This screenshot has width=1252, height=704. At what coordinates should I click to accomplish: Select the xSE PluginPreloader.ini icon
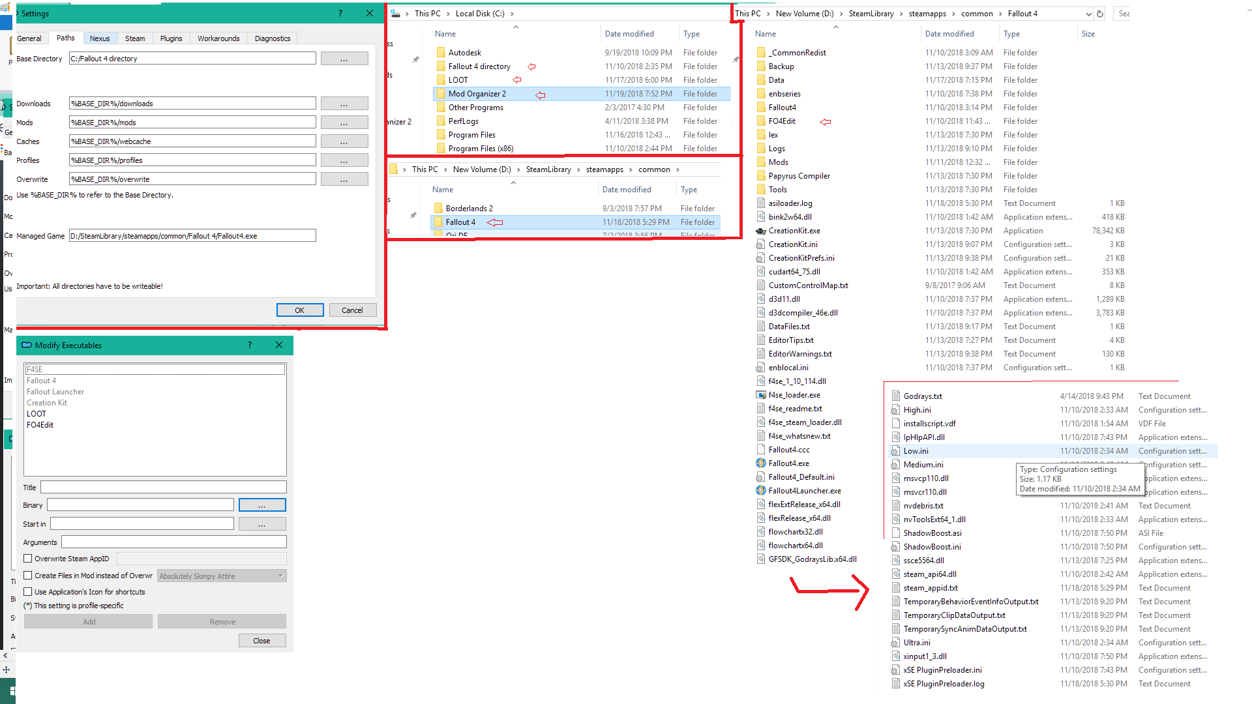[x=895, y=670]
